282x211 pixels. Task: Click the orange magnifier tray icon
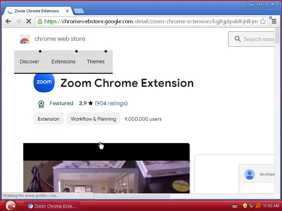pos(258,206)
